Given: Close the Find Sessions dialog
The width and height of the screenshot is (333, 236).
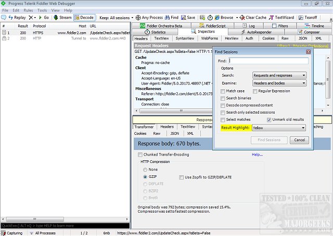Looking at the screenshot, I should click(x=308, y=52).
